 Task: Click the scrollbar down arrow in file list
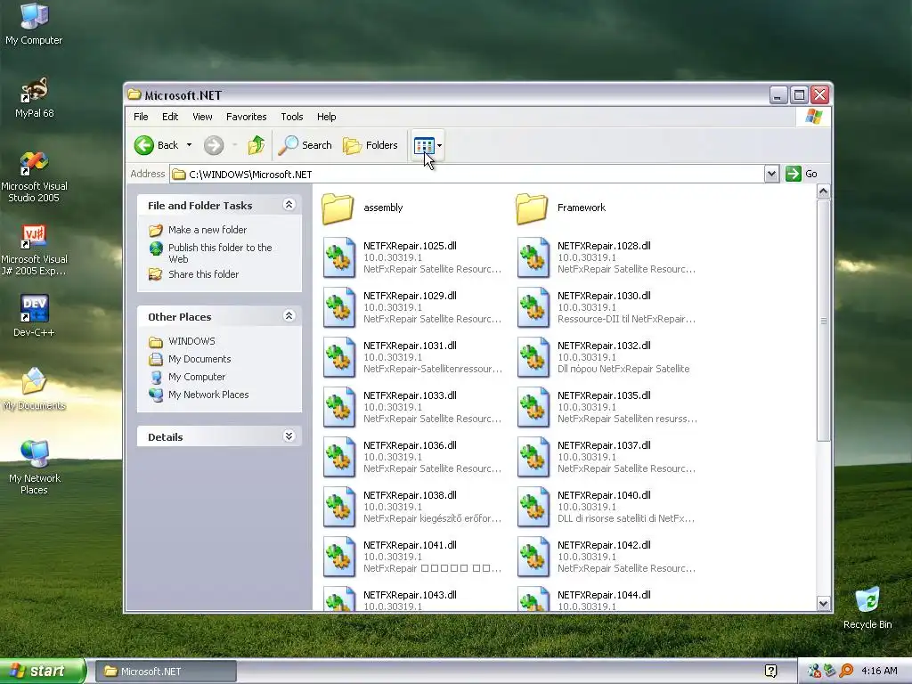[x=823, y=604]
